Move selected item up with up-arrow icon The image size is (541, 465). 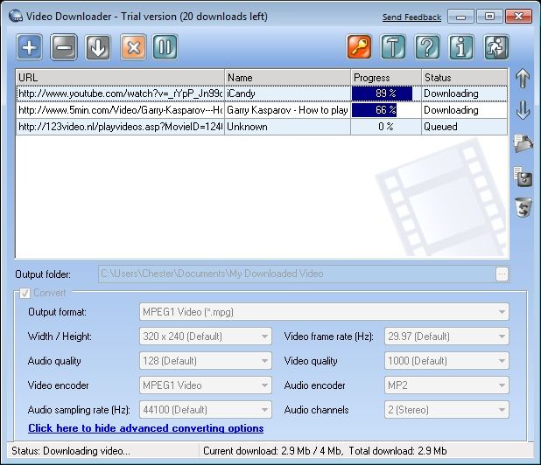[523, 78]
